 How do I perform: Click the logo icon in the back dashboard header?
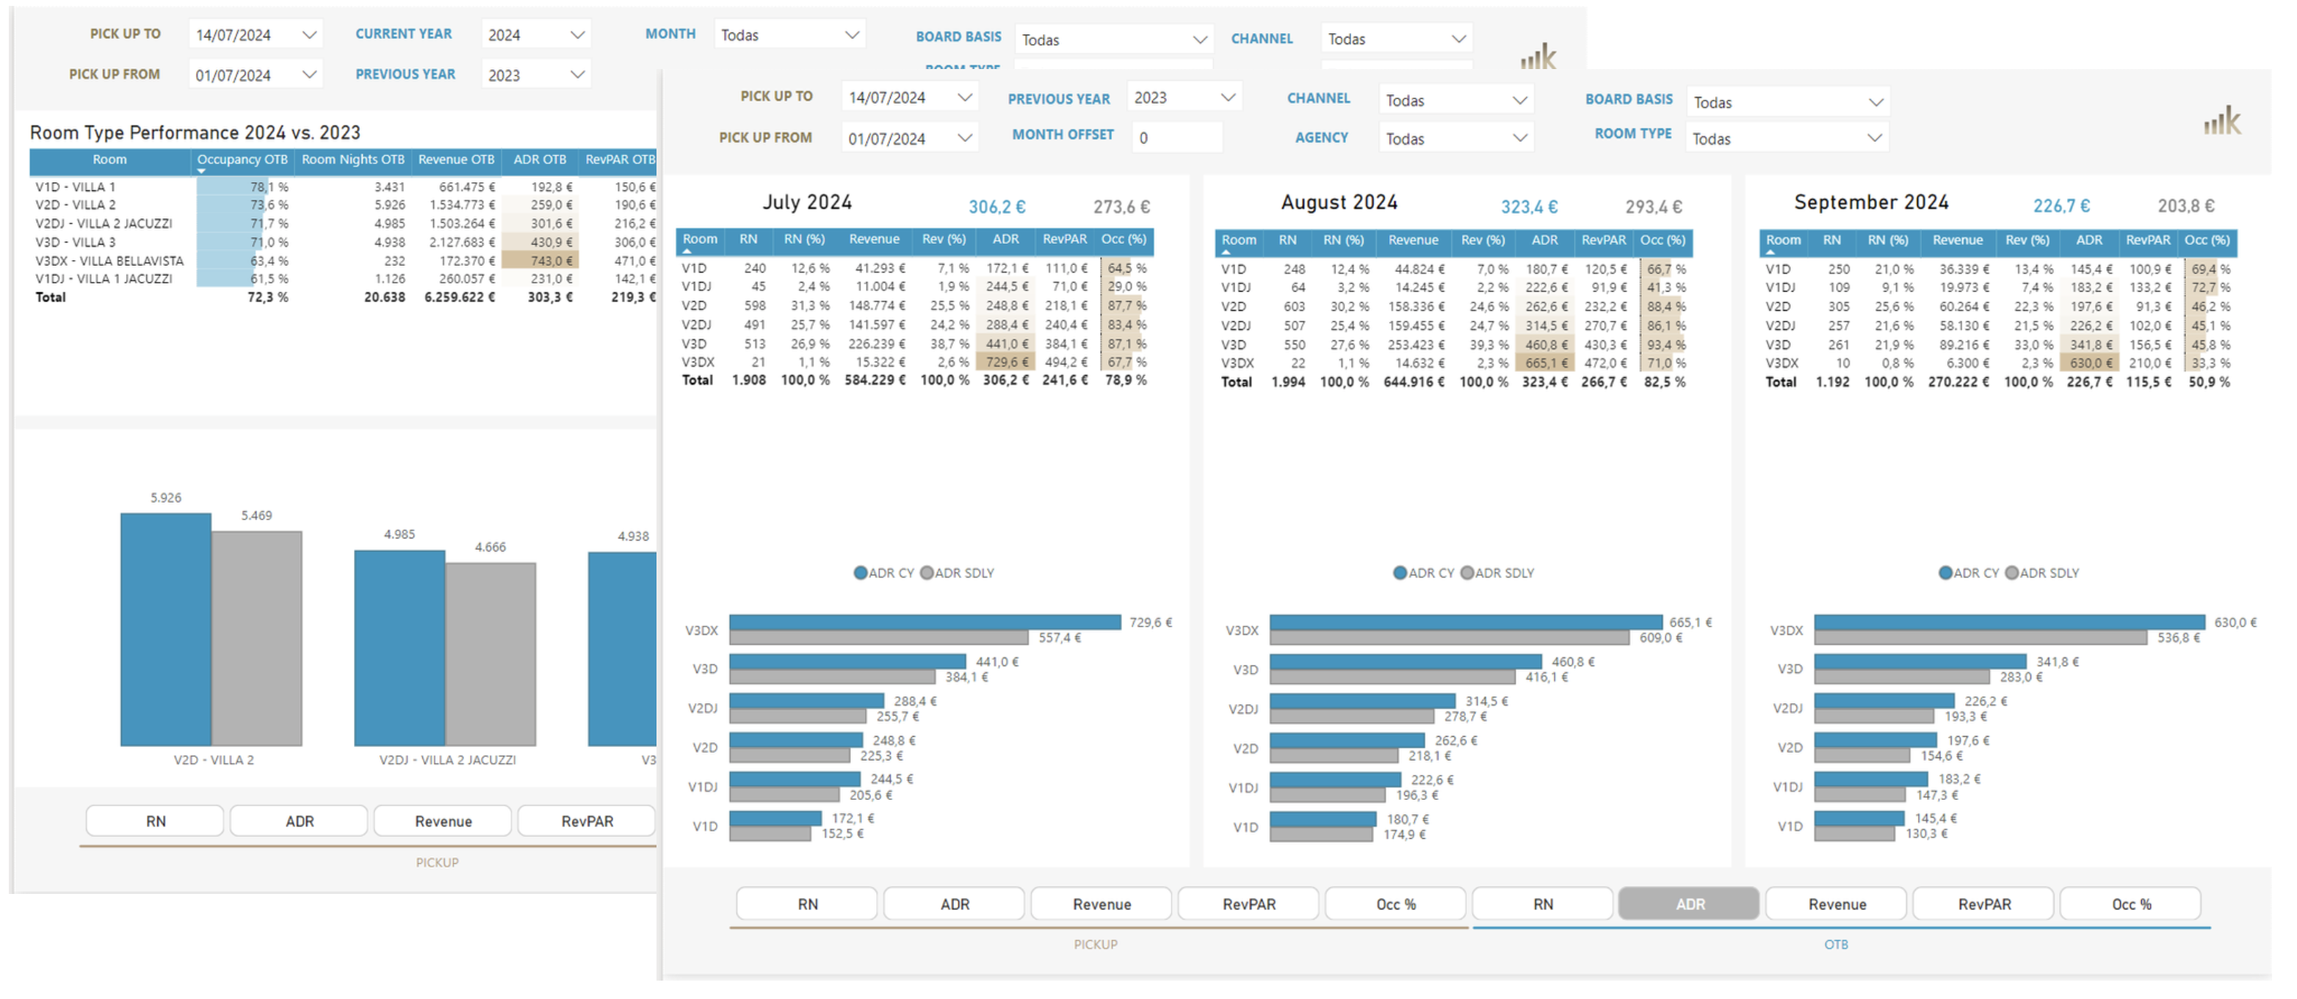click(x=1538, y=56)
